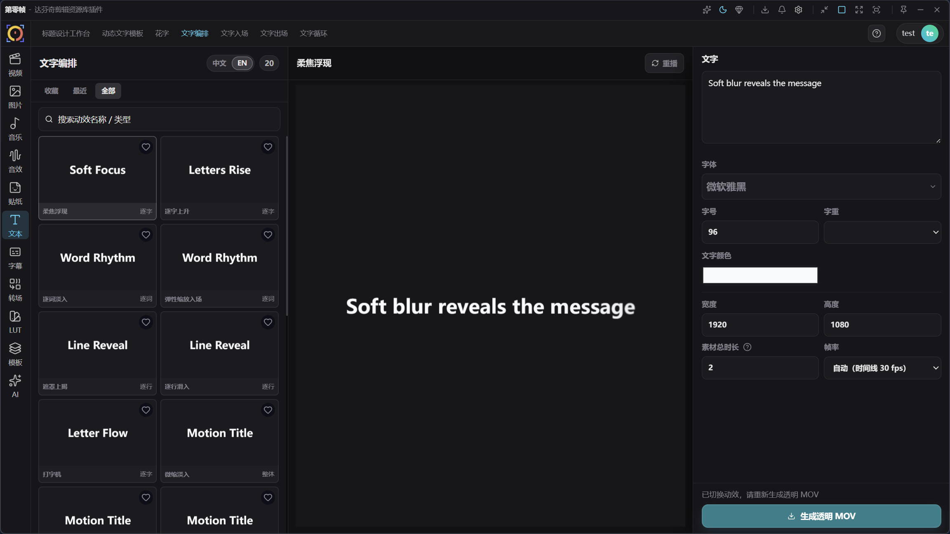Click the help question mark icon
The width and height of the screenshot is (950, 534).
[x=877, y=33]
